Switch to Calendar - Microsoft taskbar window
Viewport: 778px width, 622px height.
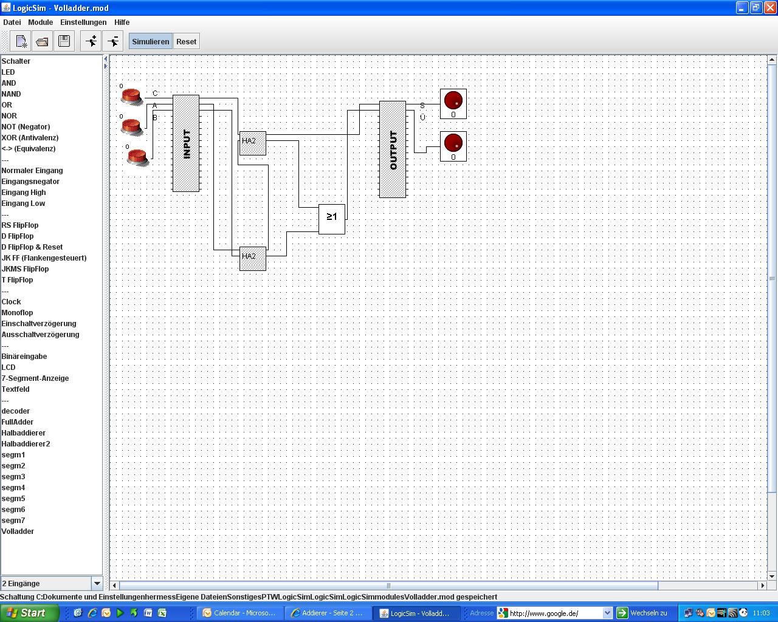241,613
